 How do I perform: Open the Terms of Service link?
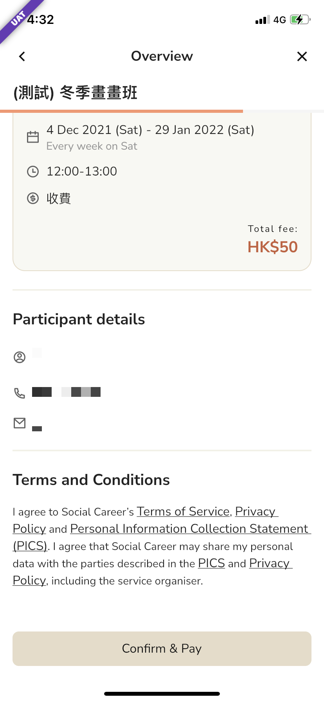183,511
